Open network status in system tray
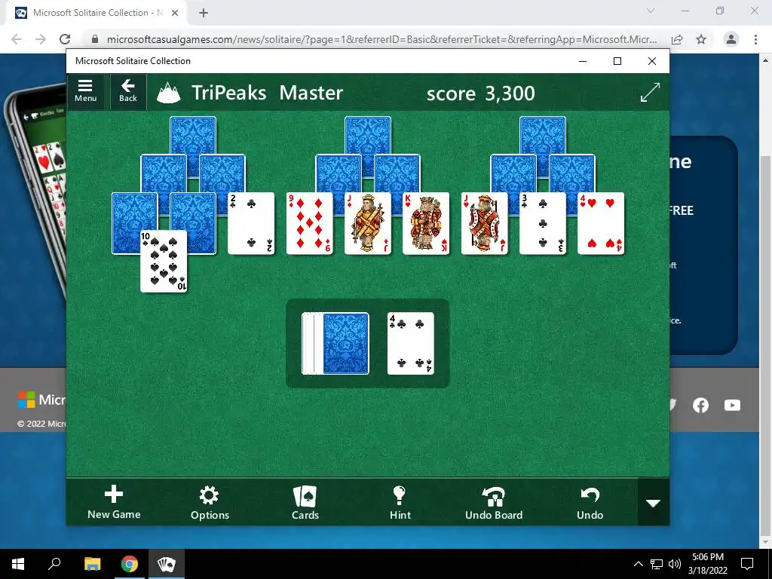772x579 pixels. tap(657, 564)
